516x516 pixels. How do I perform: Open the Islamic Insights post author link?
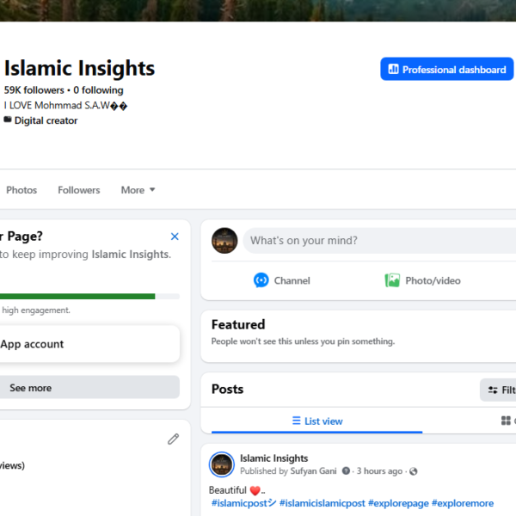273,458
